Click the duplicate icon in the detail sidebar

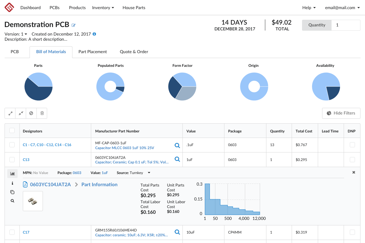(x=12, y=192)
